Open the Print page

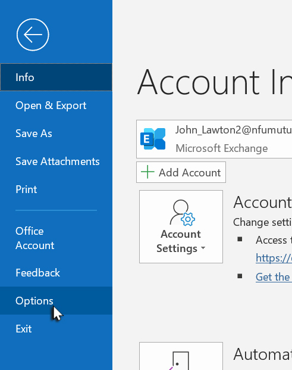(x=56, y=189)
